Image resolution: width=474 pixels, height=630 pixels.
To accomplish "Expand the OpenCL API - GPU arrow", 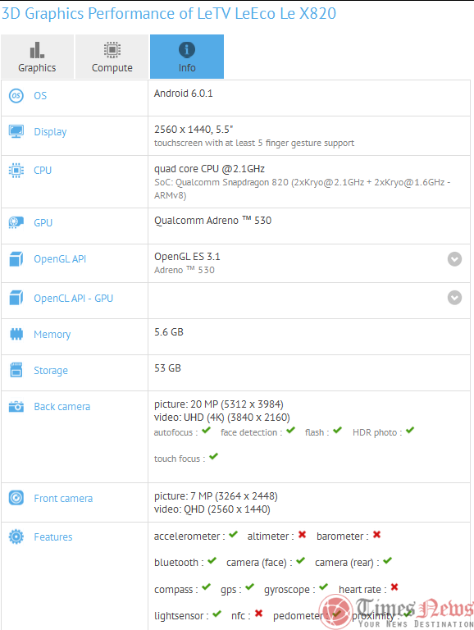I will point(454,298).
